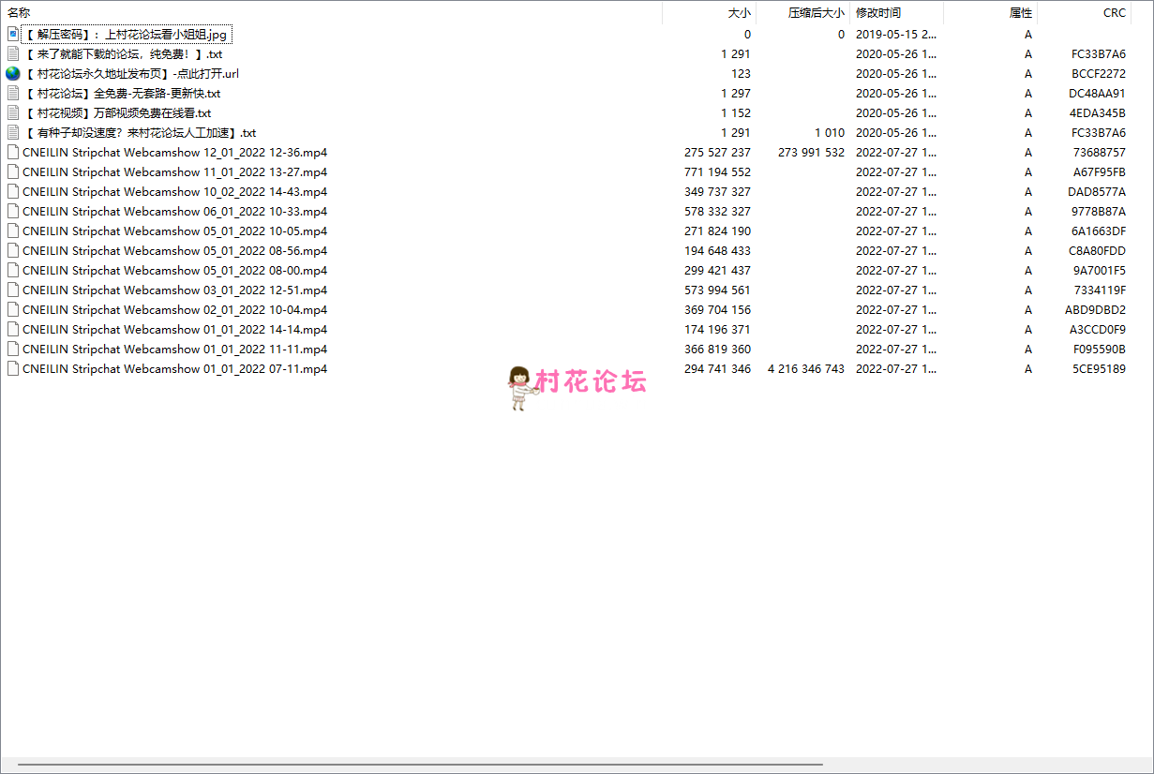The image size is (1154, 774).
Task: Select the 03_01_2022 12-51.mp4 file name
Action: [x=174, y=290]
